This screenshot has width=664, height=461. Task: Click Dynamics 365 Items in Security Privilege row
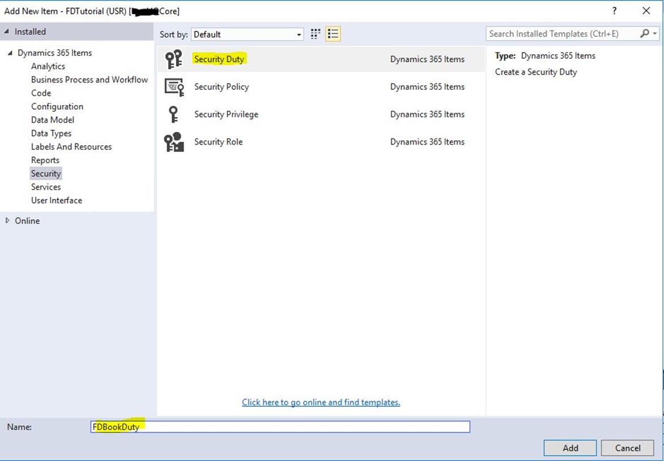pos(427,114)
